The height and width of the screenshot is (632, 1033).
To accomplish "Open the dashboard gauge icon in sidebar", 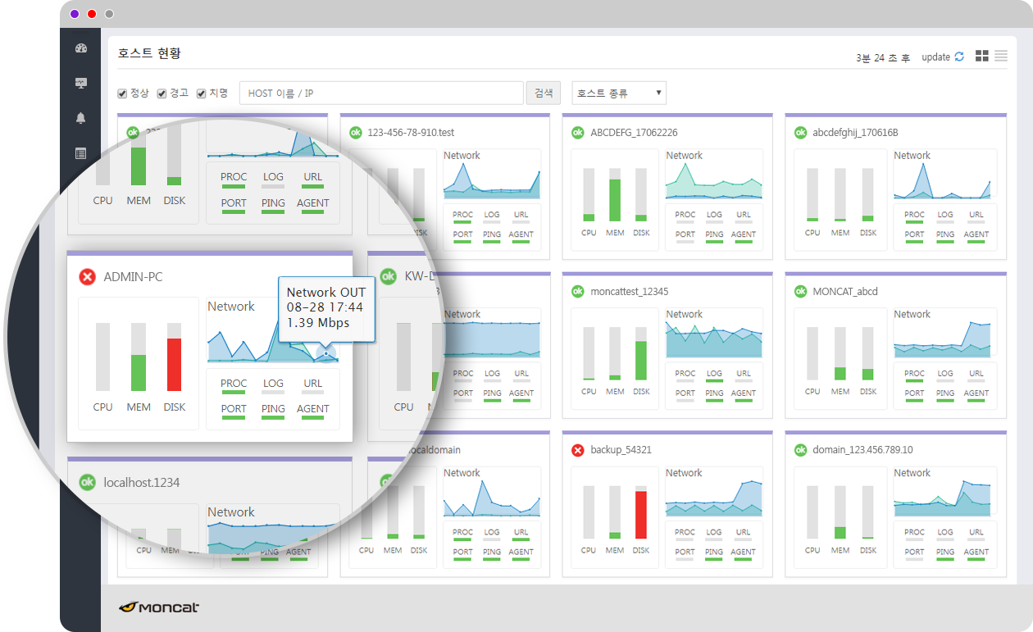I will (x=80, y=48).
